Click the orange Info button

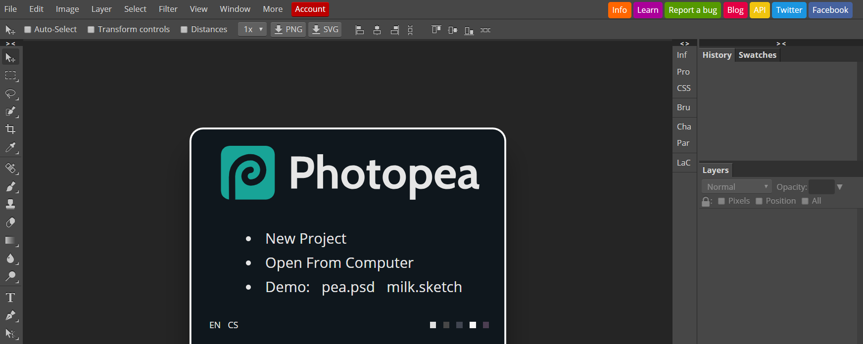620,10
